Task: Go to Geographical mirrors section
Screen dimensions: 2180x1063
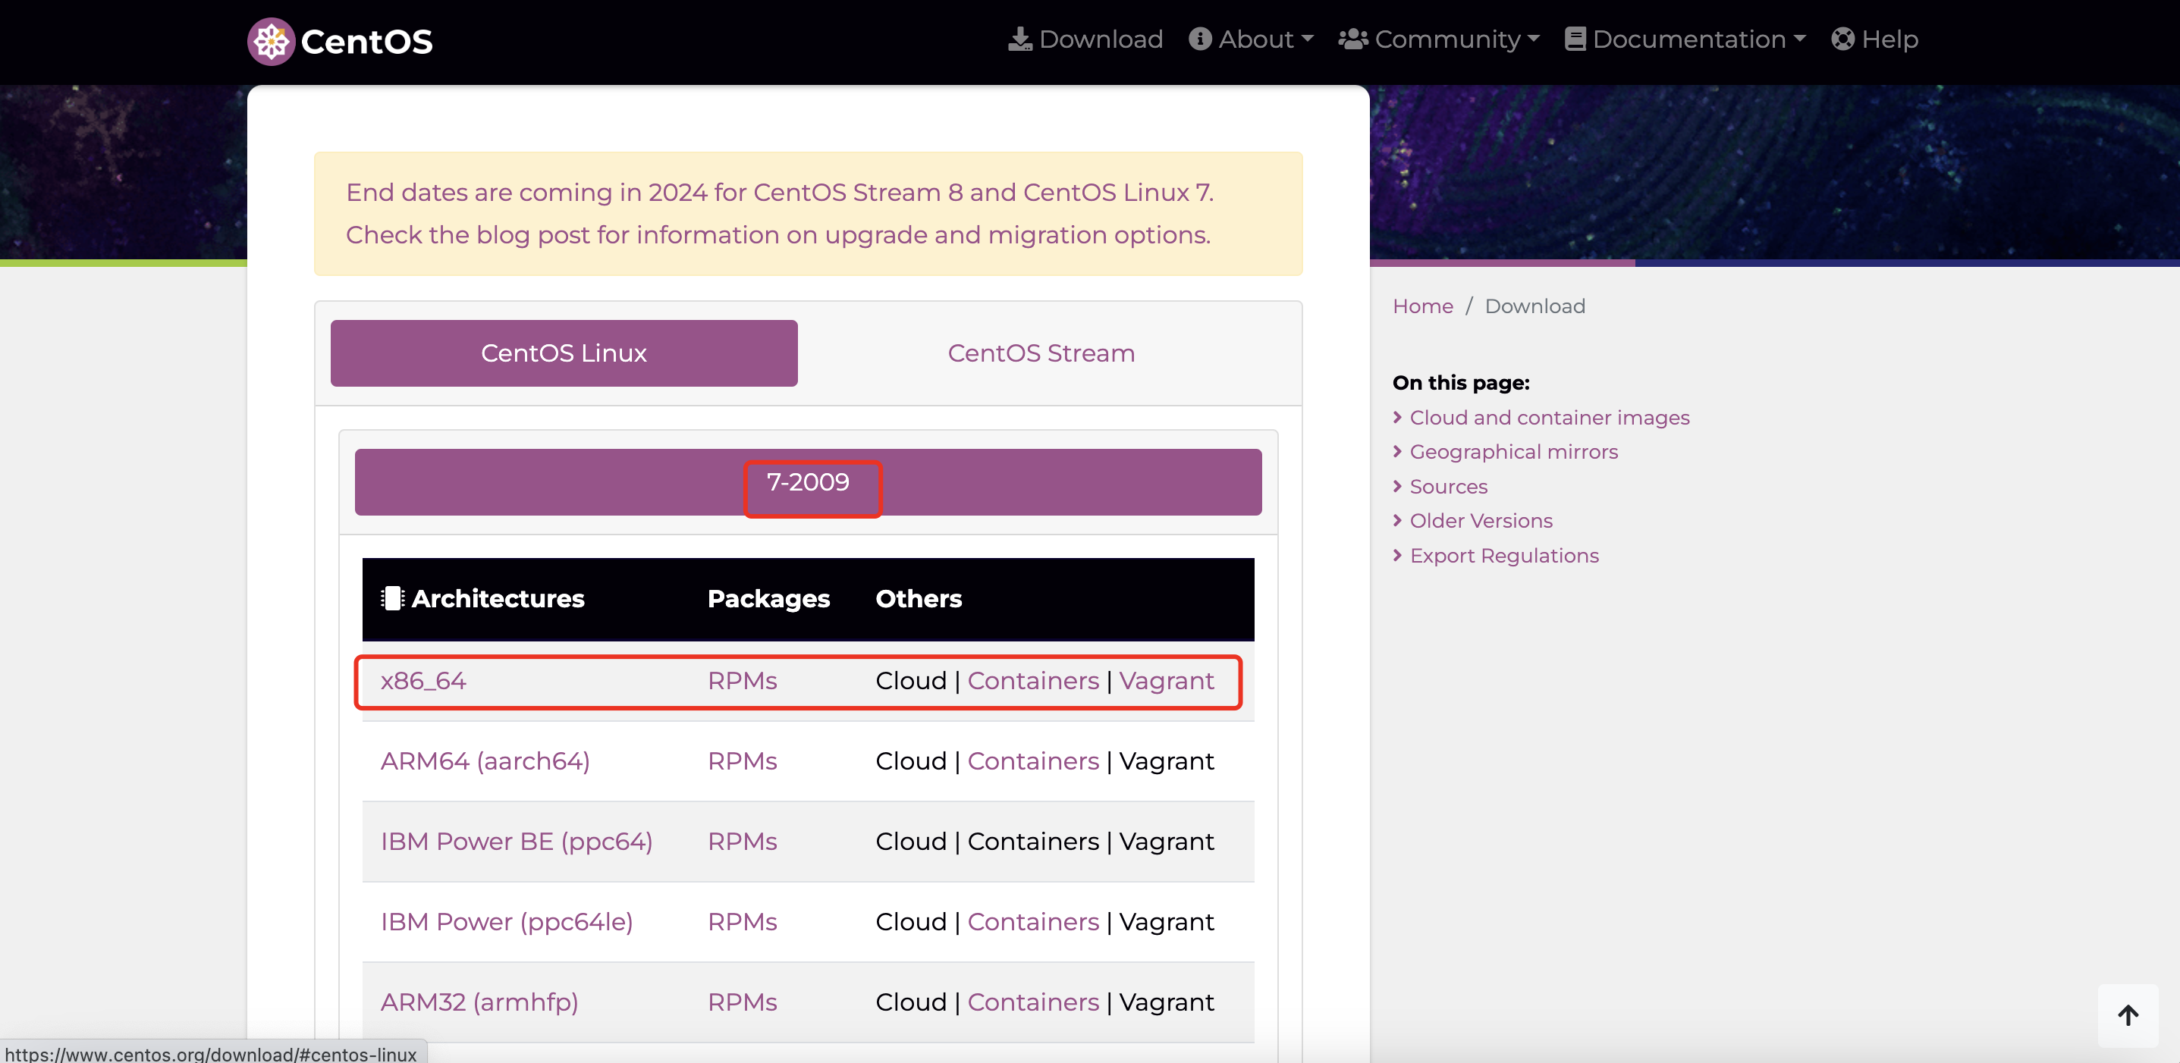Action: 1513,452
